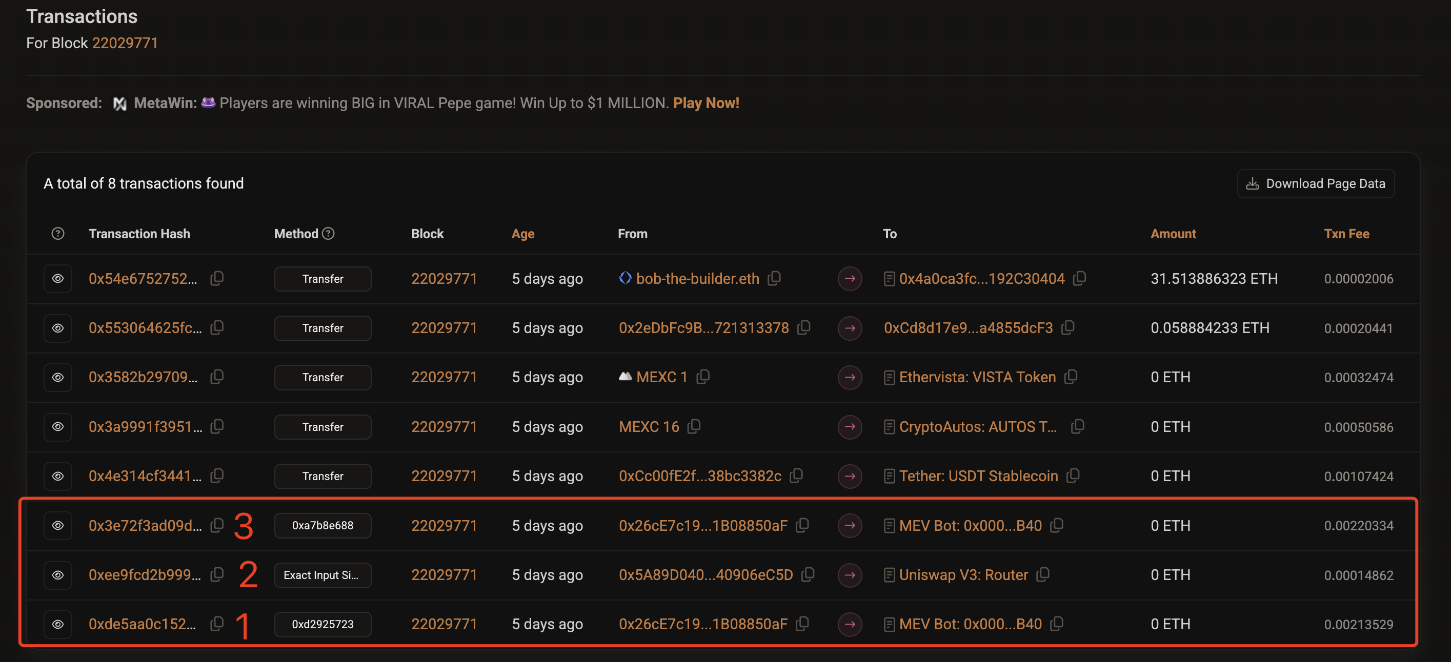Toggle the Txn Fee column display

[x=1346, y=234]
